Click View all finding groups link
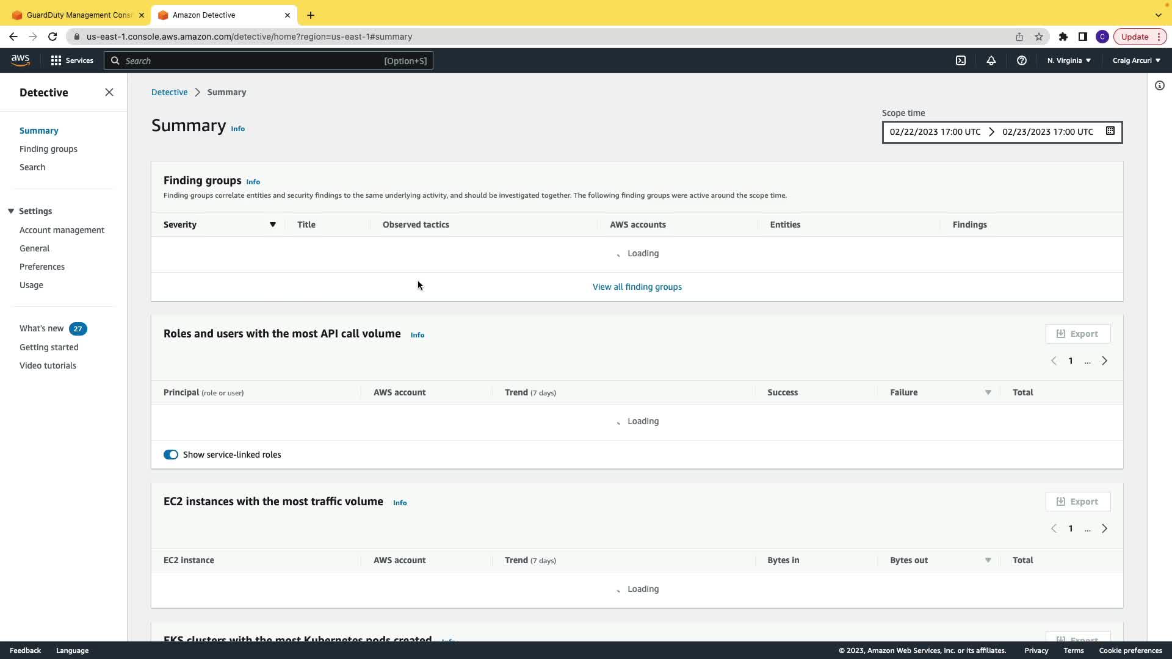The height and width of the screenshot is (659, 1172). (637, 287)
